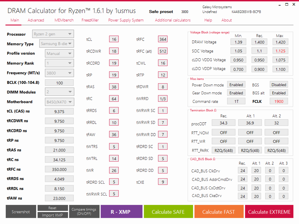The height and width of the screenshot is (224, 299).
Task: Open the Processor dropdown
Action: (53, 34)
